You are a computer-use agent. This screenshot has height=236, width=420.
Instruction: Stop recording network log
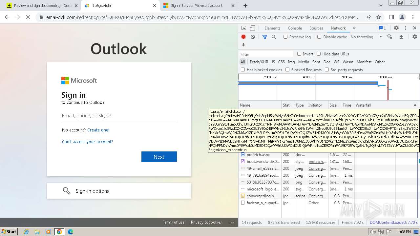pyautogui.click(x=243, y=37)
